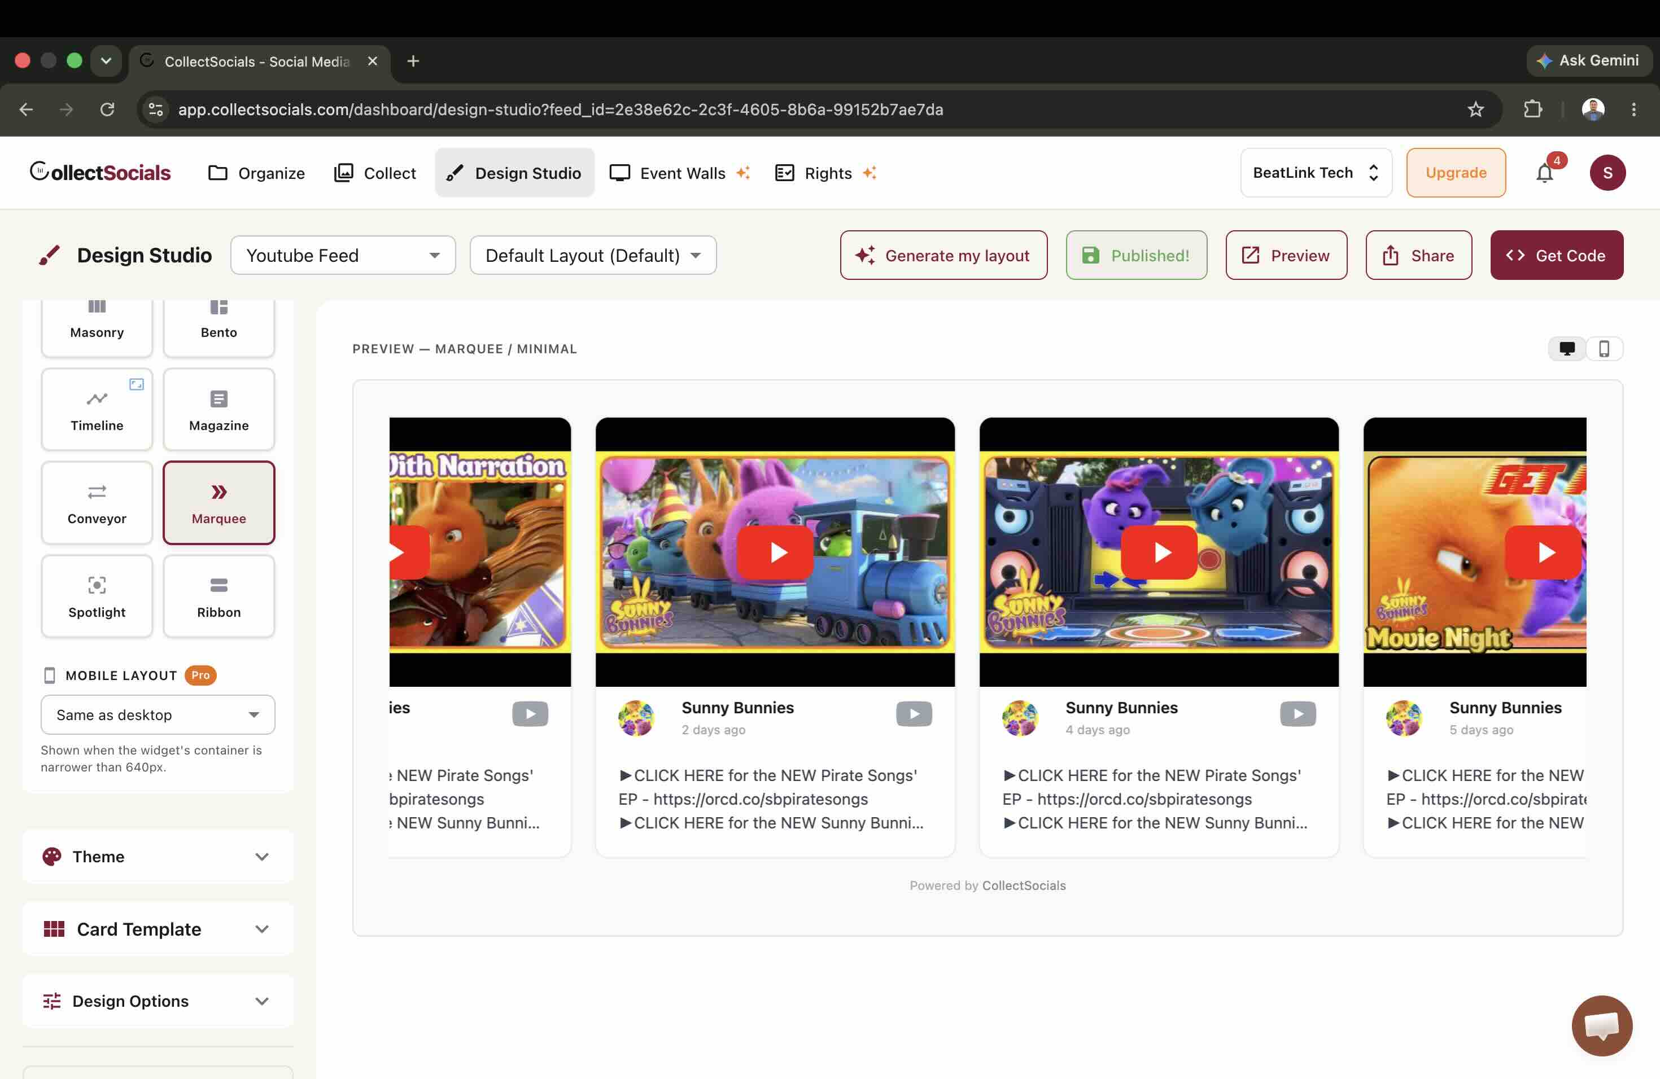Expand the Design Options section
The image size is (1660, 1079).
pyautogui.click(x=158, y=1001)
